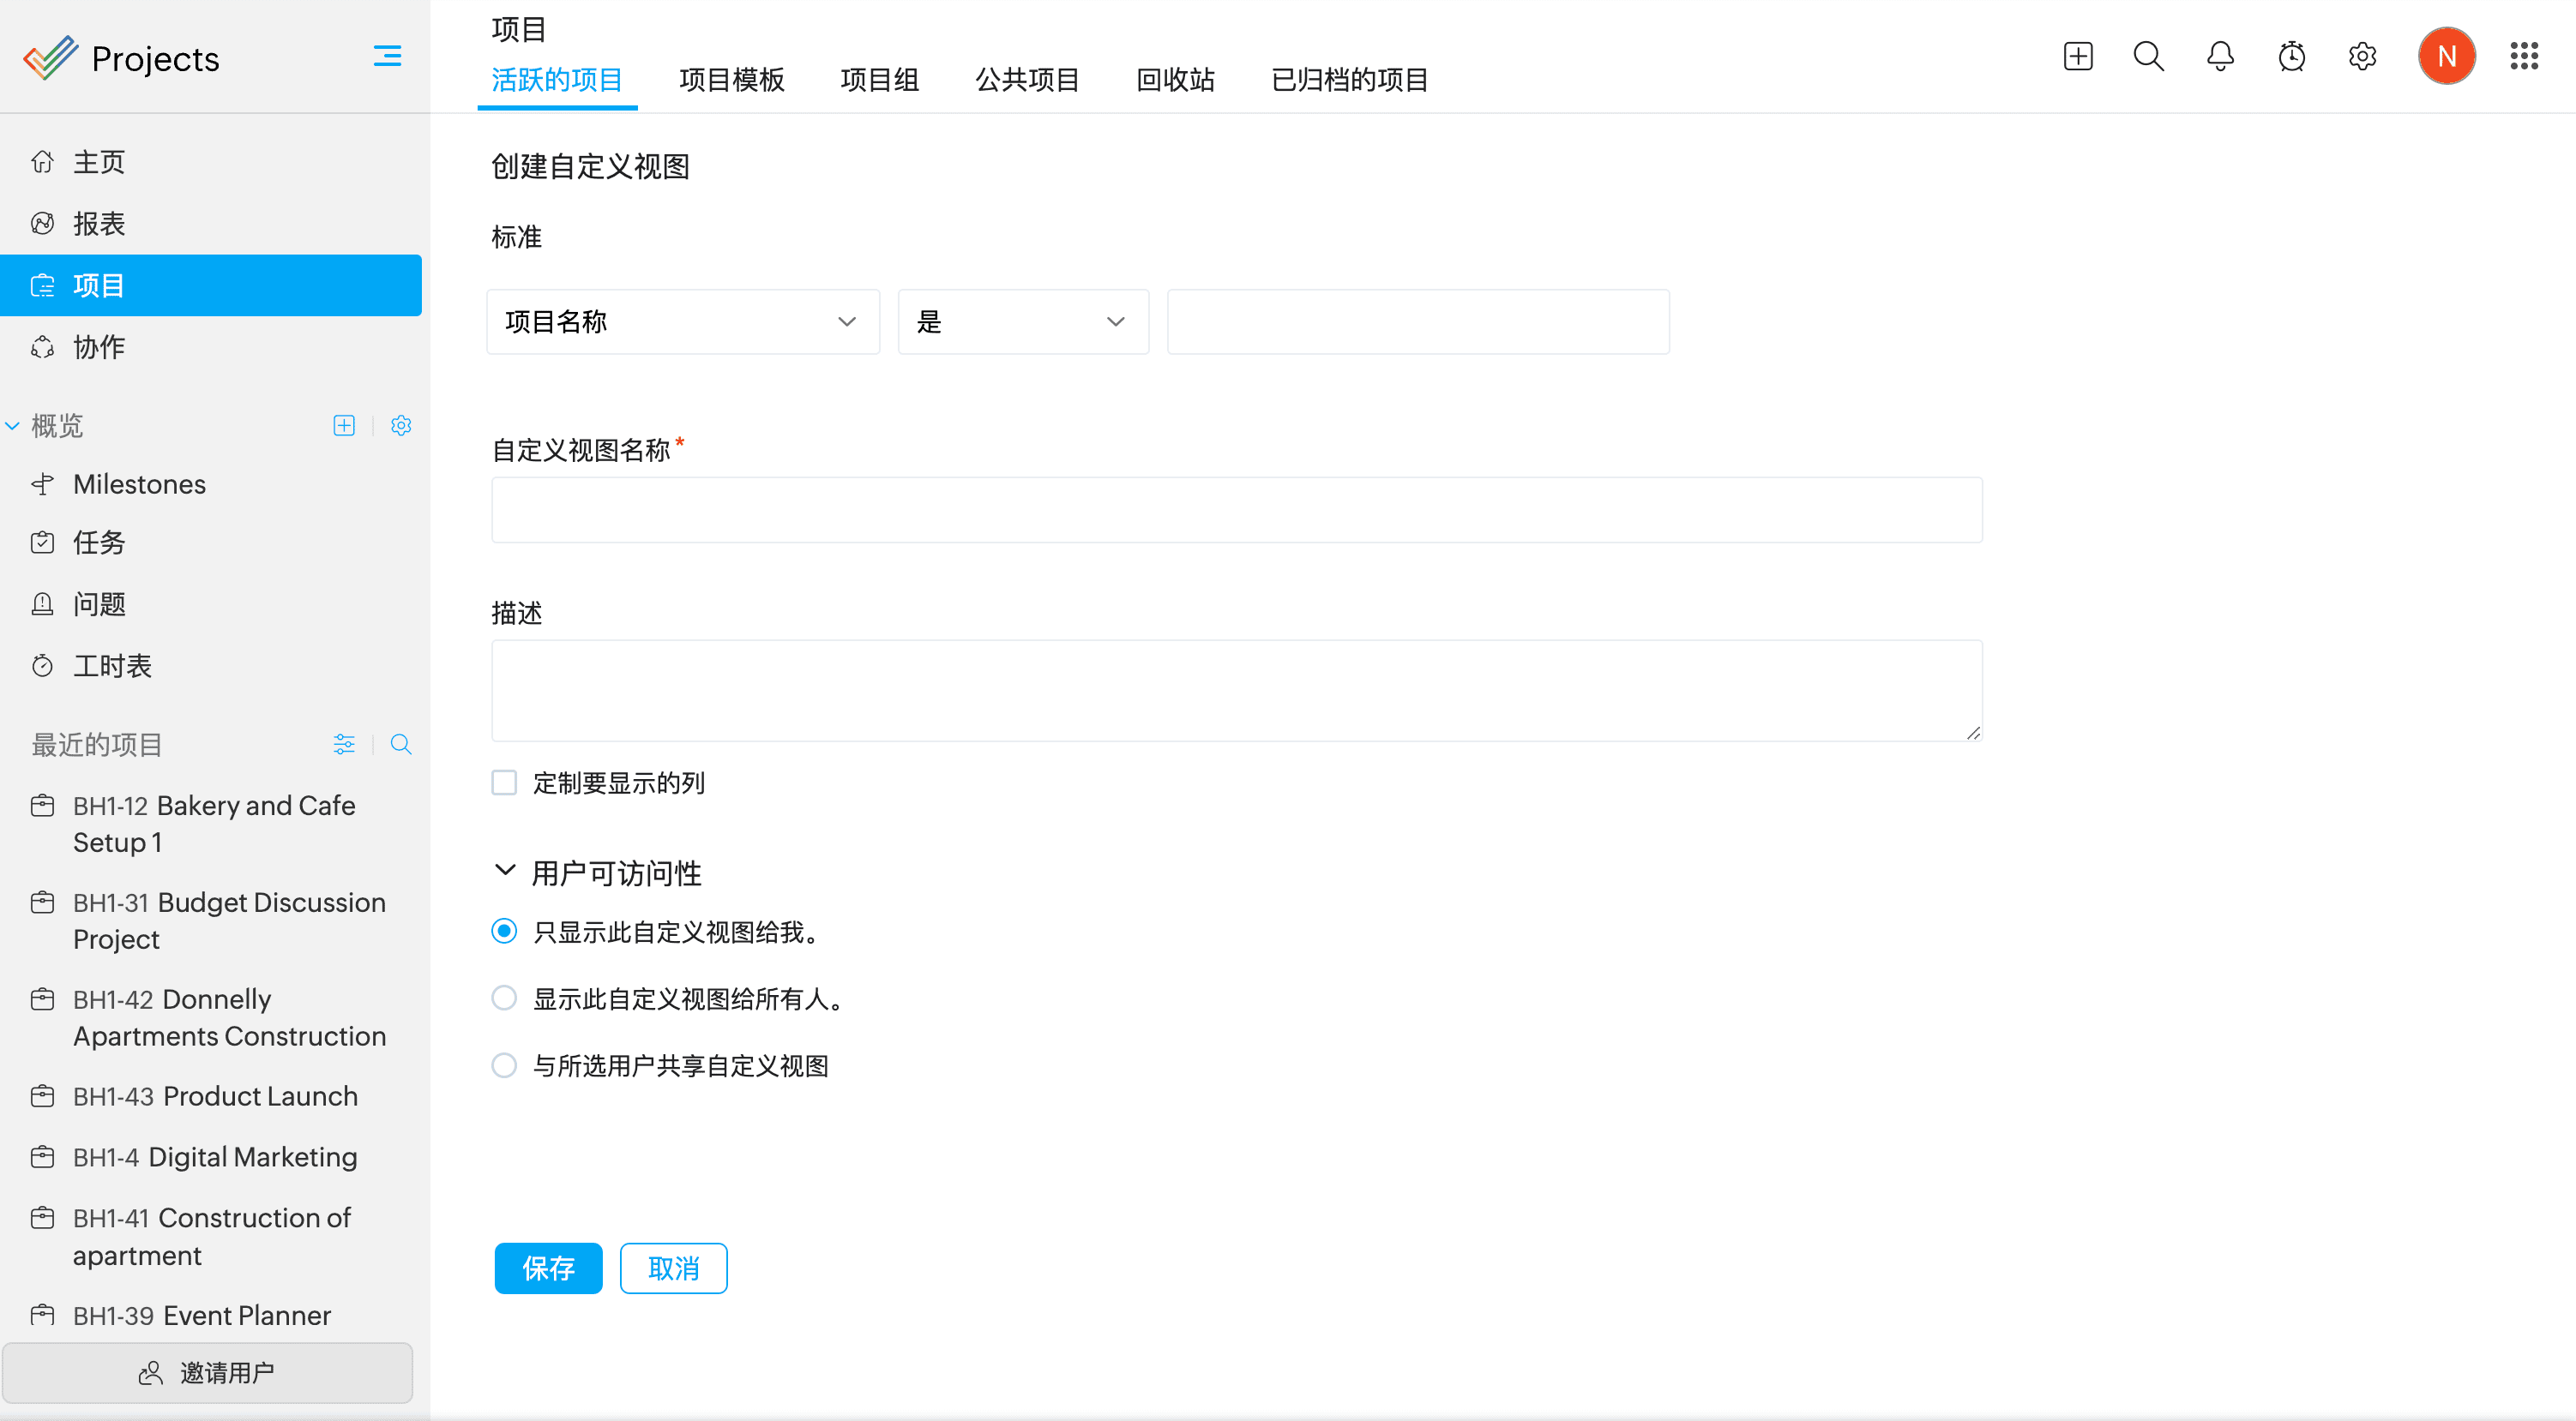Click the 保存 button
This screenshot has width=2576, height=1421.
[x=548, y=1268]
